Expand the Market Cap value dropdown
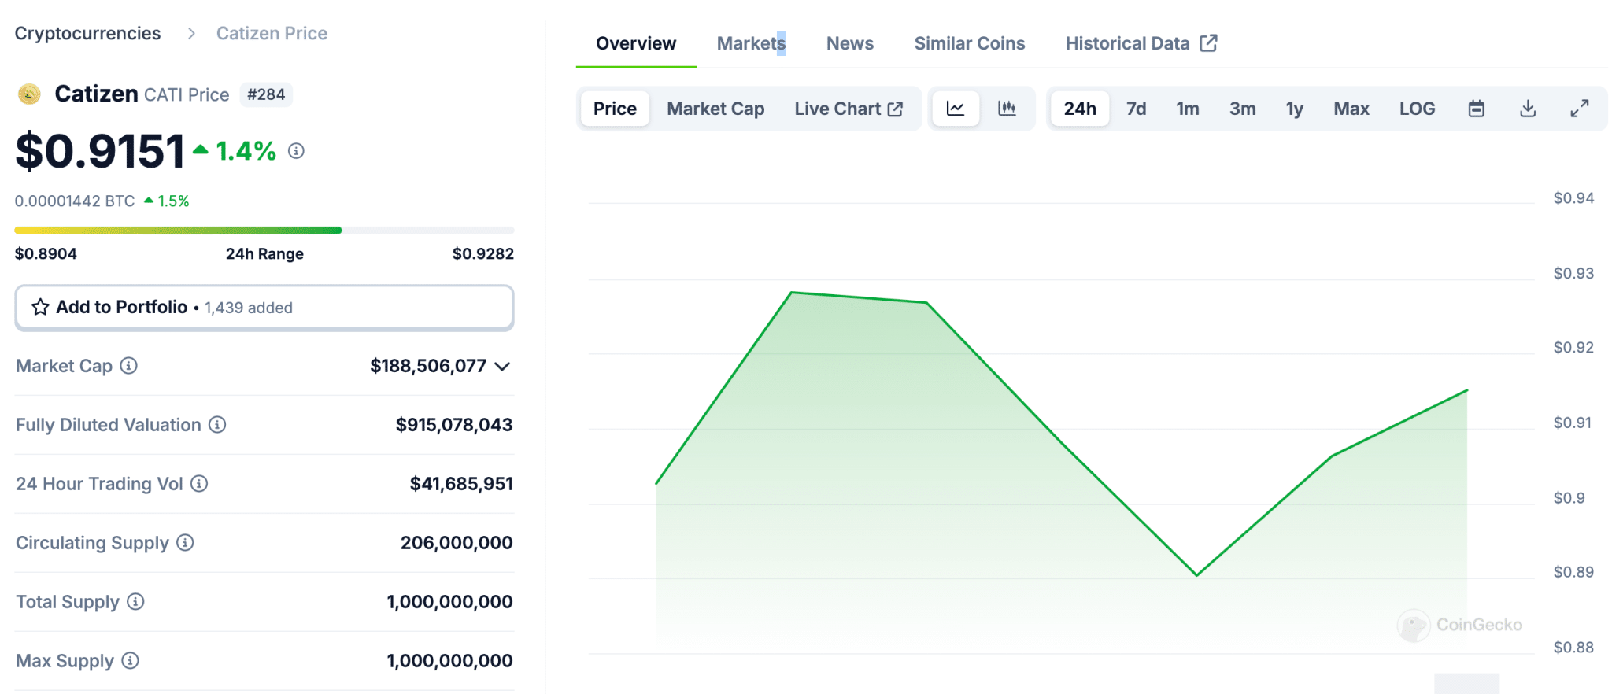1612x694 pixels. click(x=503, y=366)
